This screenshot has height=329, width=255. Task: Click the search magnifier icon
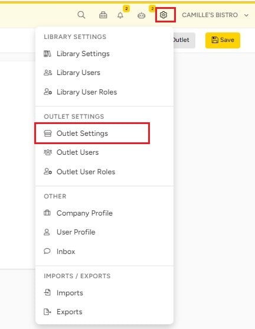pos(81,15)
